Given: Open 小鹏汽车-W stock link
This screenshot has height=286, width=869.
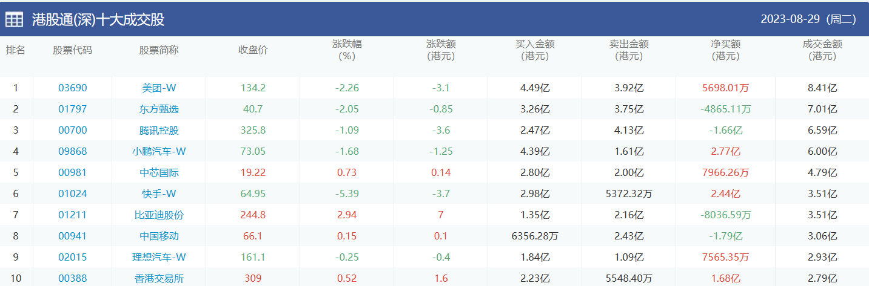Looking at the screenshot, I should pos(159,151).
